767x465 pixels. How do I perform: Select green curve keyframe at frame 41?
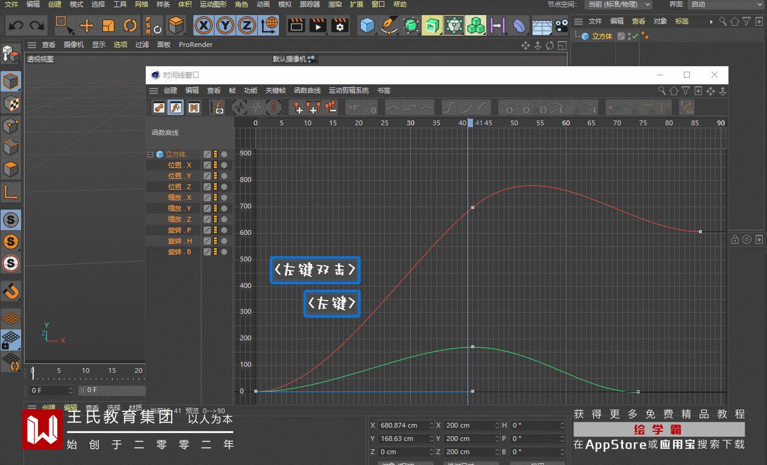tap(472, 347)
